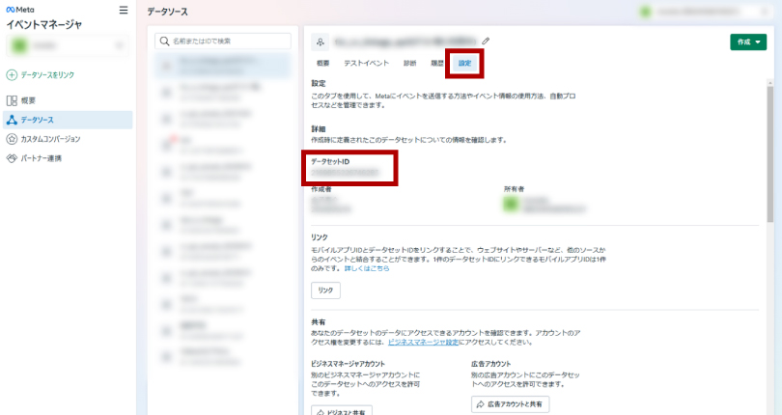
Task: Click the ビジネスマネージャアカウント heading
Action: click(349, 364)
